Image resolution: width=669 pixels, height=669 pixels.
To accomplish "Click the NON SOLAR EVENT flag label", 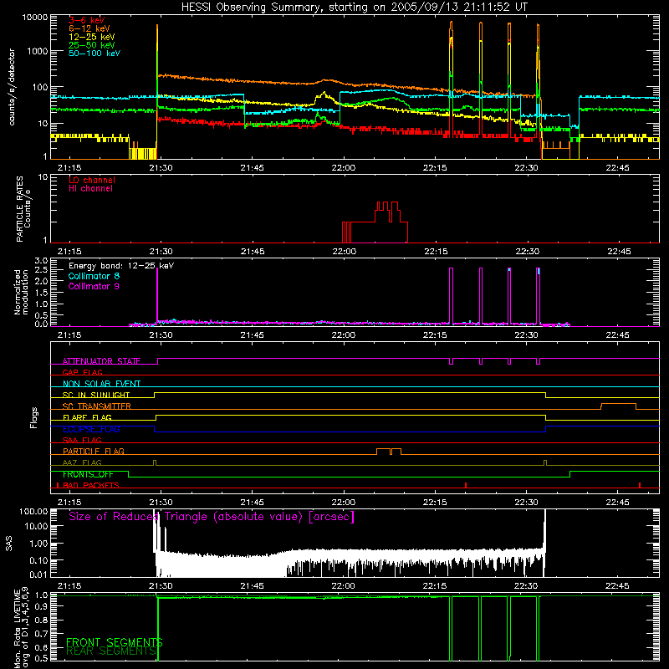I will tap(101, 384).
